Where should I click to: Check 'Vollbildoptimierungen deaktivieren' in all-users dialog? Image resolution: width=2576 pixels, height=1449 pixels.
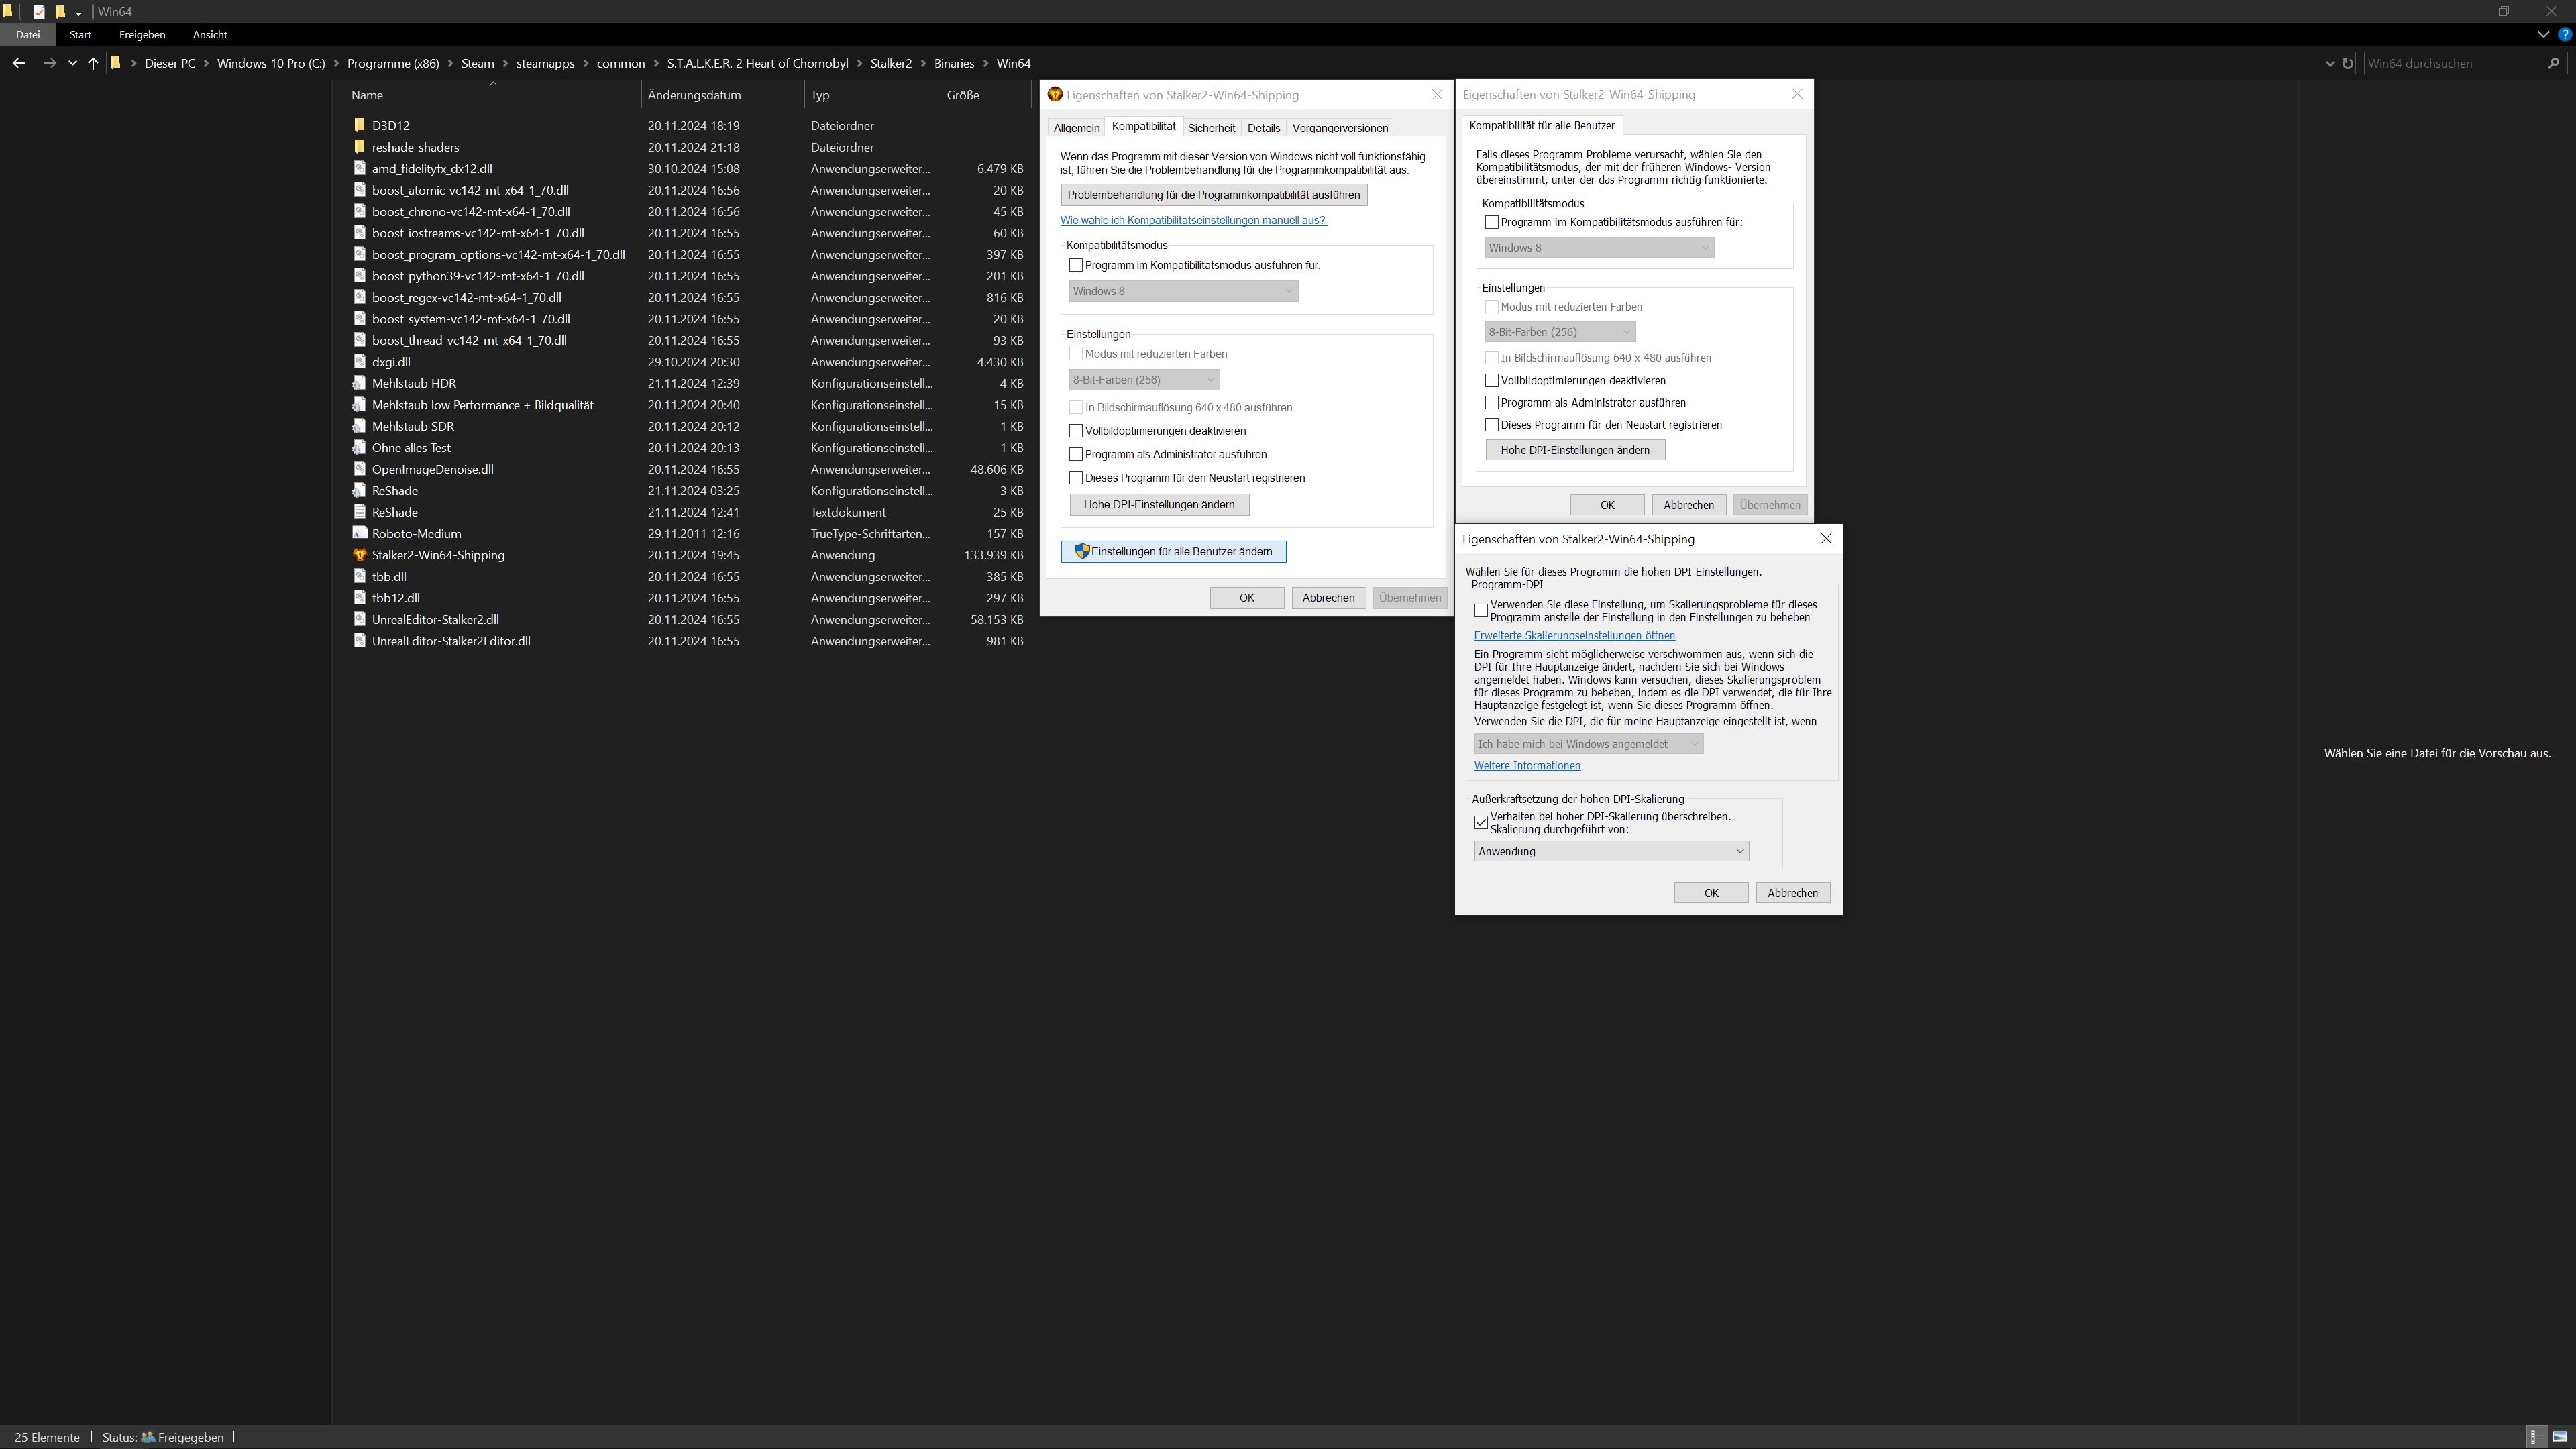coord(1492,381)
